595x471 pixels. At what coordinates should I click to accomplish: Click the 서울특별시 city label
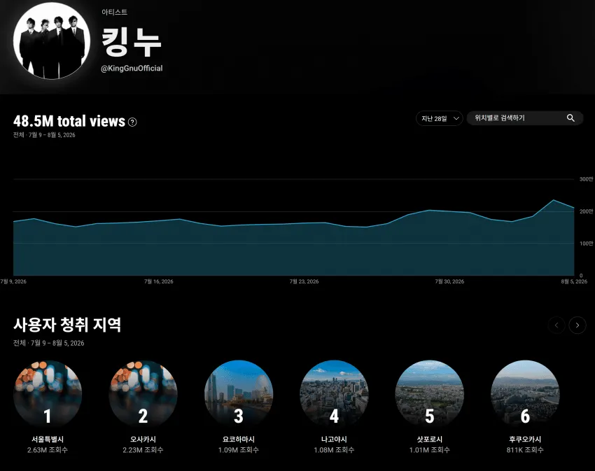click(x=48, y=439)
